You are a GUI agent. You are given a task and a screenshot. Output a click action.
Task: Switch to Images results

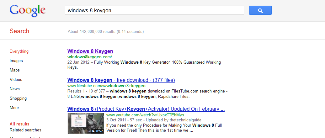pos(16,61)
